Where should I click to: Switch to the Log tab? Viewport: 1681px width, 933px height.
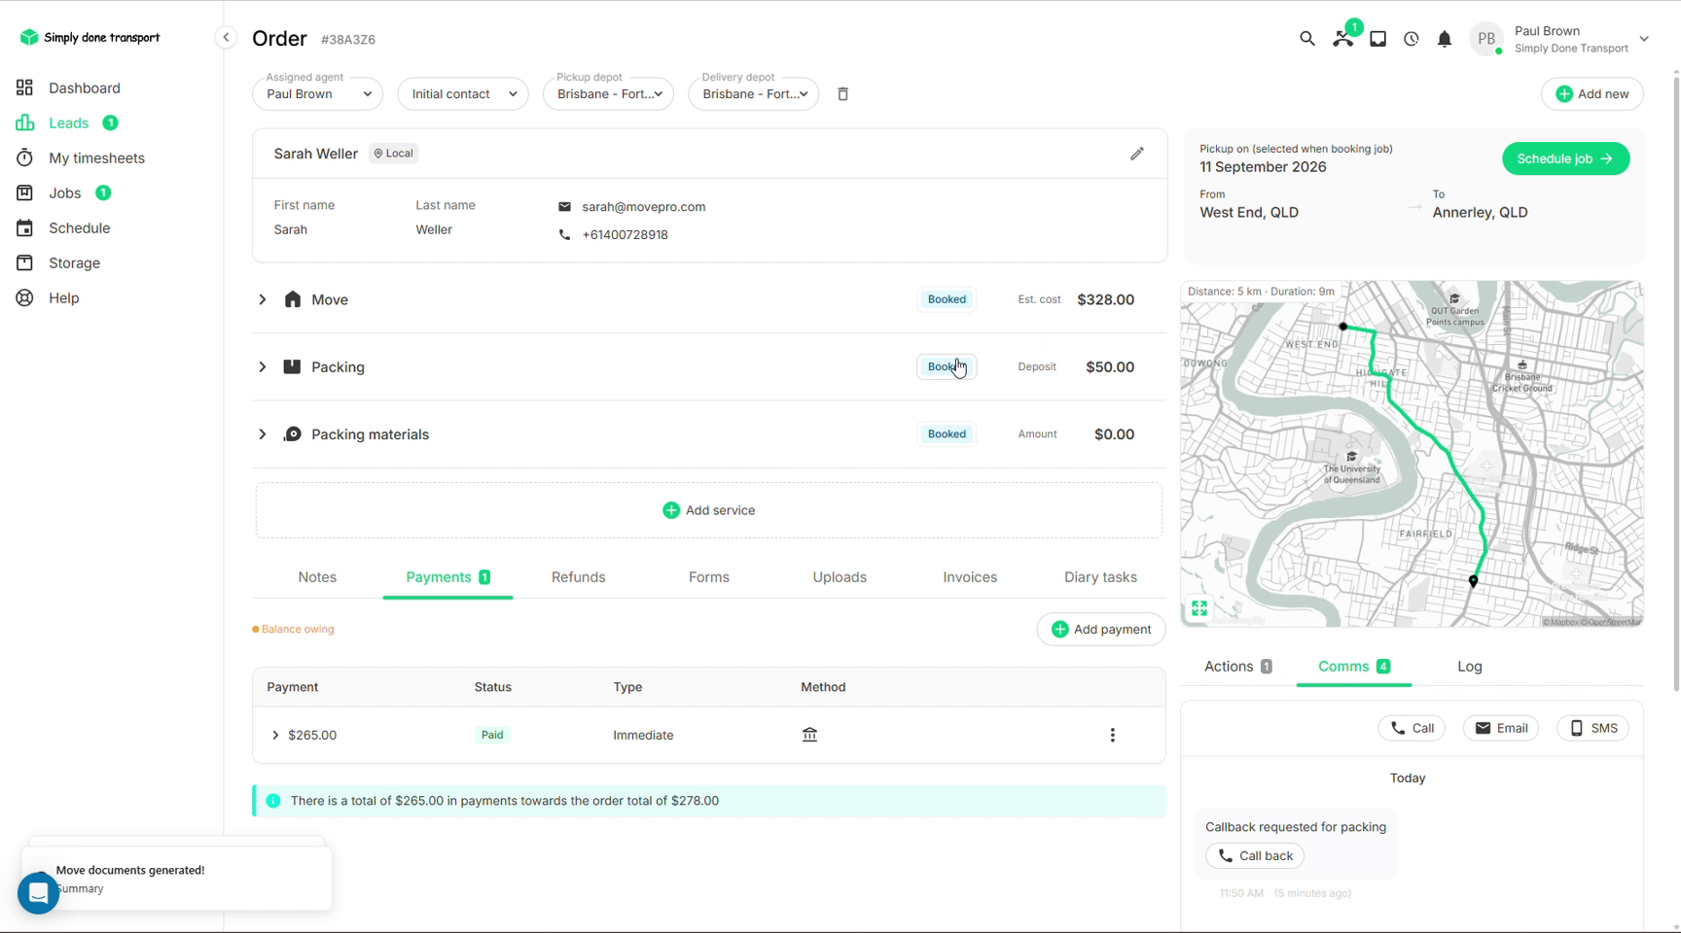click(x=1470, y=667)
